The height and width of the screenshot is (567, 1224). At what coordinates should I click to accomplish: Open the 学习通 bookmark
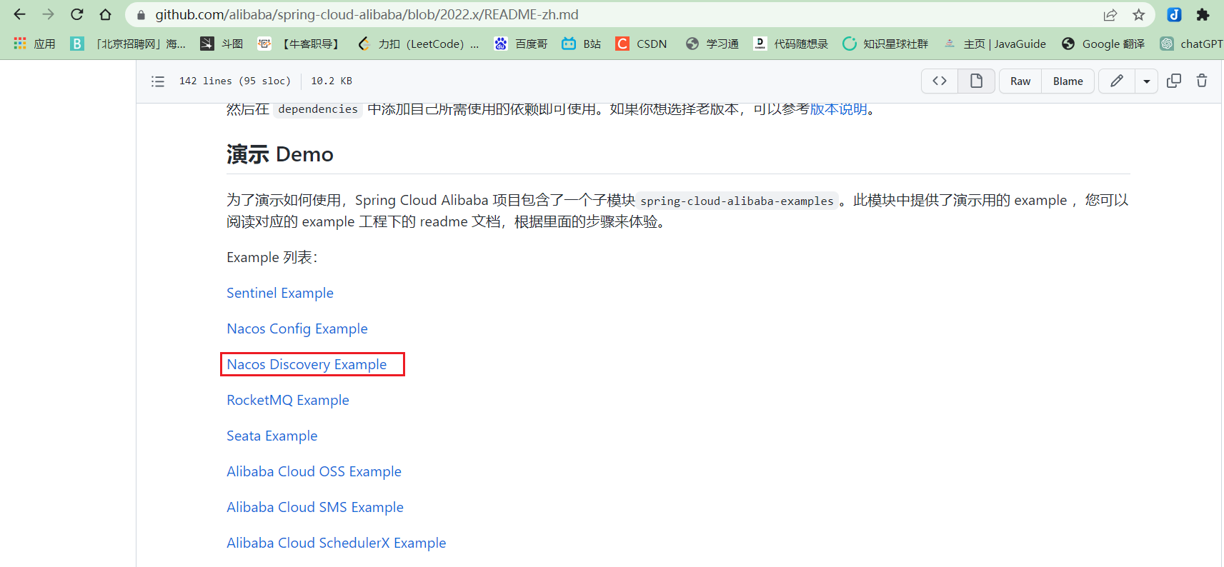(712, 44)
